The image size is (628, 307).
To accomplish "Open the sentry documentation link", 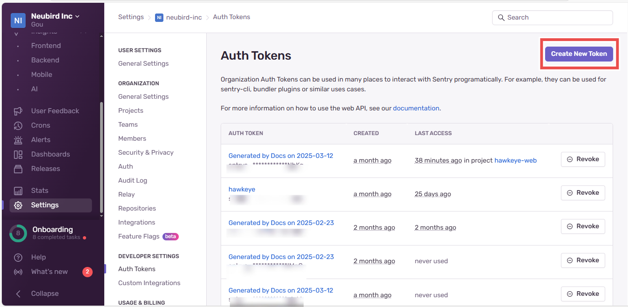I will tap(416, 108).
